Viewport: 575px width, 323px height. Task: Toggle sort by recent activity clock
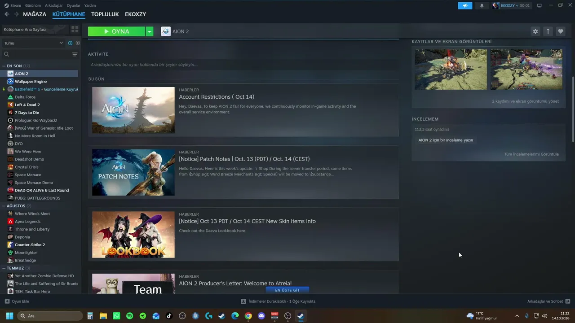[x=70, y=43]
